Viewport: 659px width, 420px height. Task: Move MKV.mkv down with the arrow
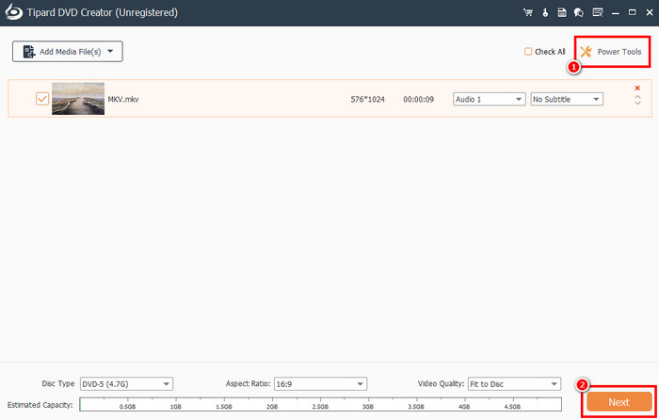click(x=637, y=103)
